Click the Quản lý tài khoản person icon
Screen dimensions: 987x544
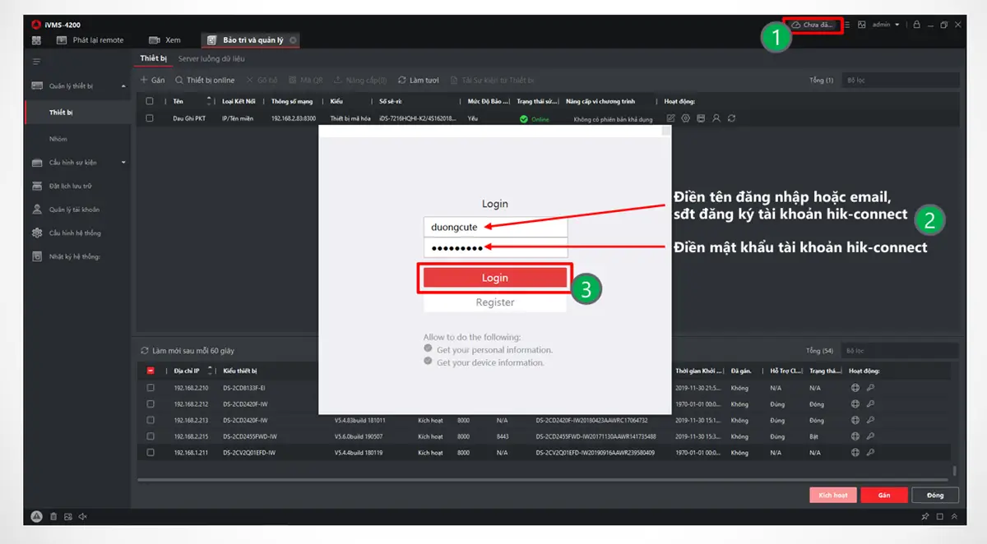tap(37, 210)
